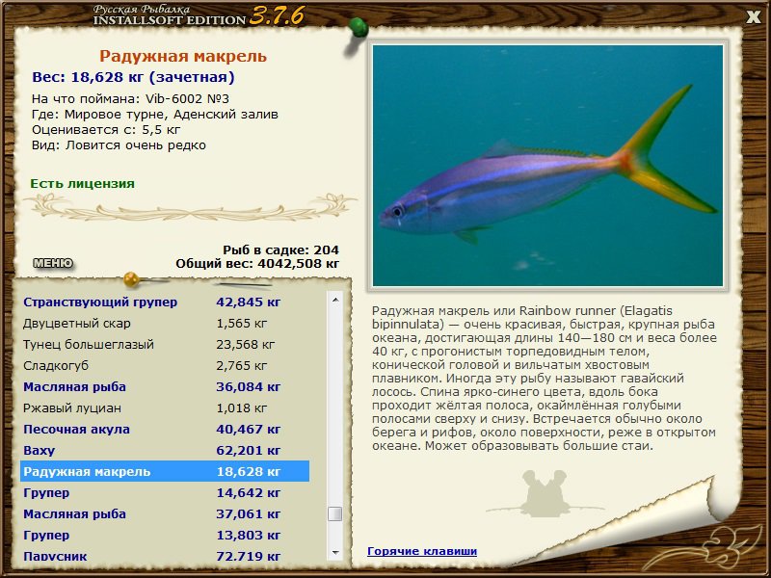The image size is (771, 578).
Task: Select Групер 13,803 кг row
Action: point(165,535)
